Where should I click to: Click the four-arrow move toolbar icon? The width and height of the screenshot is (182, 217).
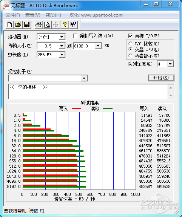[x=56, y=25]
